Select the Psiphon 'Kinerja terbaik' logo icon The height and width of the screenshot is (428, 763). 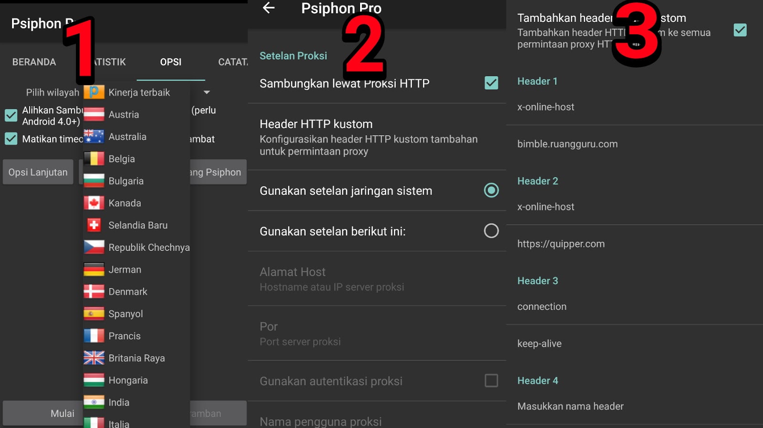click(x=94, y=92)
